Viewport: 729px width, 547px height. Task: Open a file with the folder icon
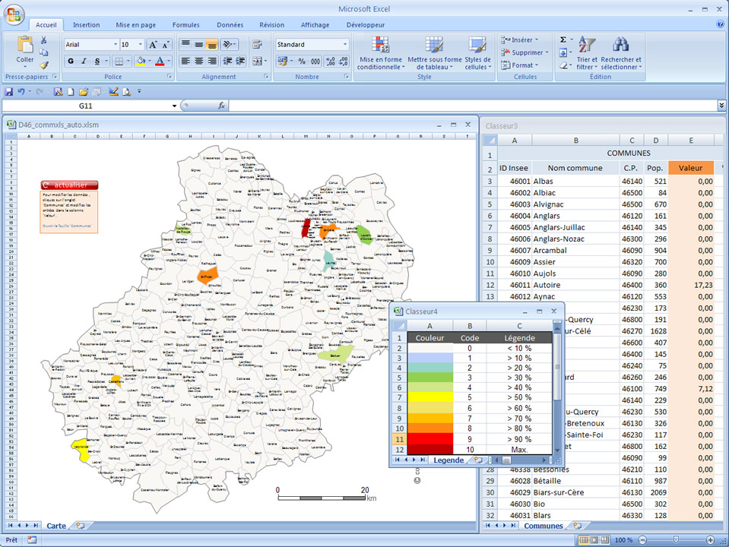[x=84, y=92]
